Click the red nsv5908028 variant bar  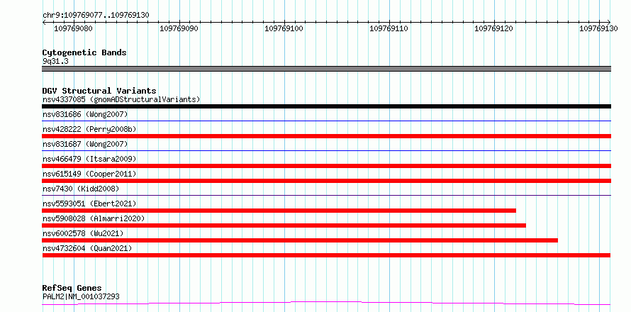pyautogui.click(x=284, y=225)
